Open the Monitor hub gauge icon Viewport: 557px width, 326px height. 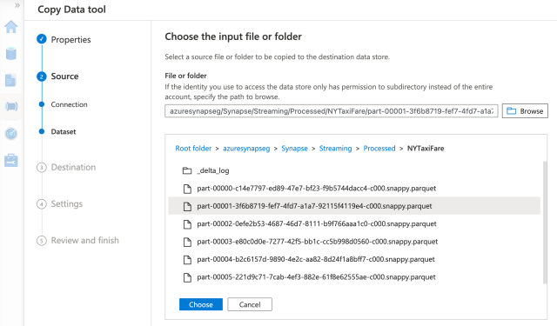11,133
